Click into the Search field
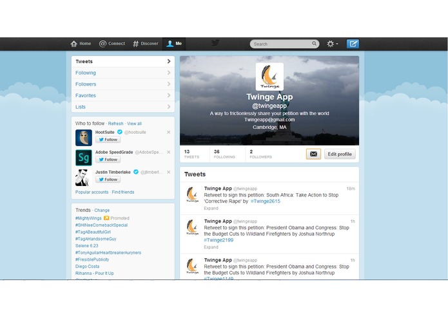The width and height of the screenshot is (448, 318). click(x=284, y=44)
